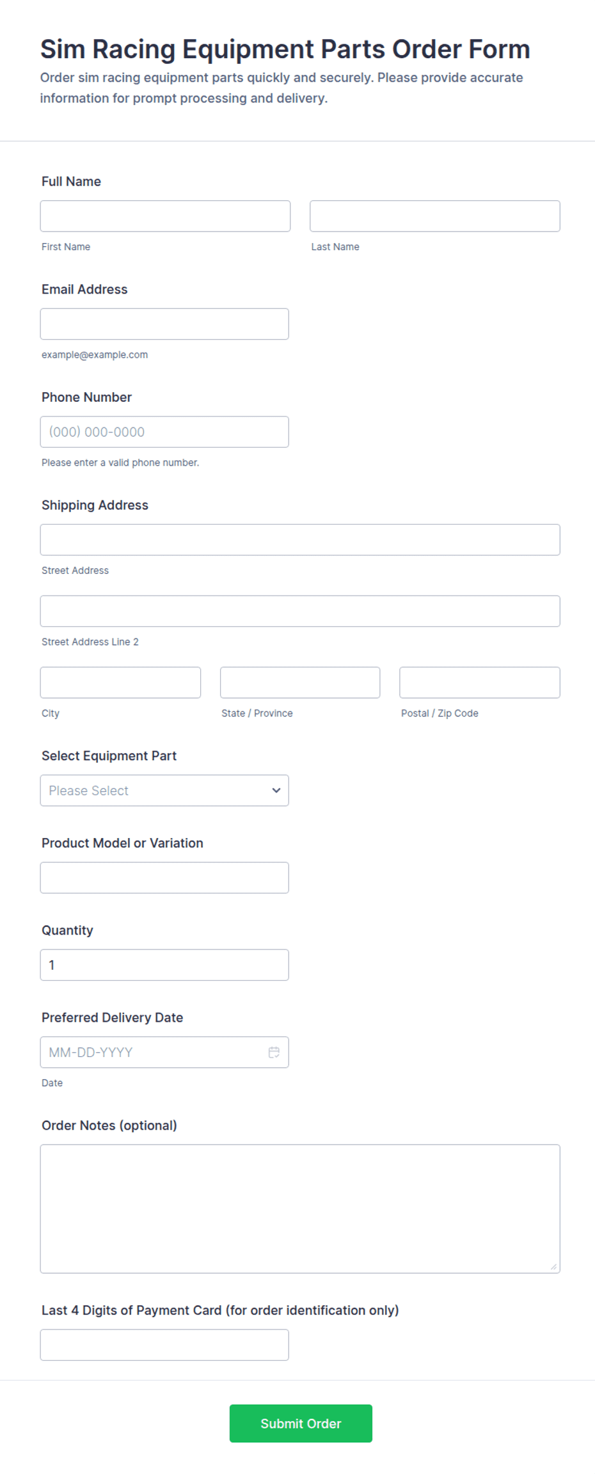Focus the City input field
The height and width of the screenshot is (1474, 595).
pyautogui.click(x=120, y=683)
